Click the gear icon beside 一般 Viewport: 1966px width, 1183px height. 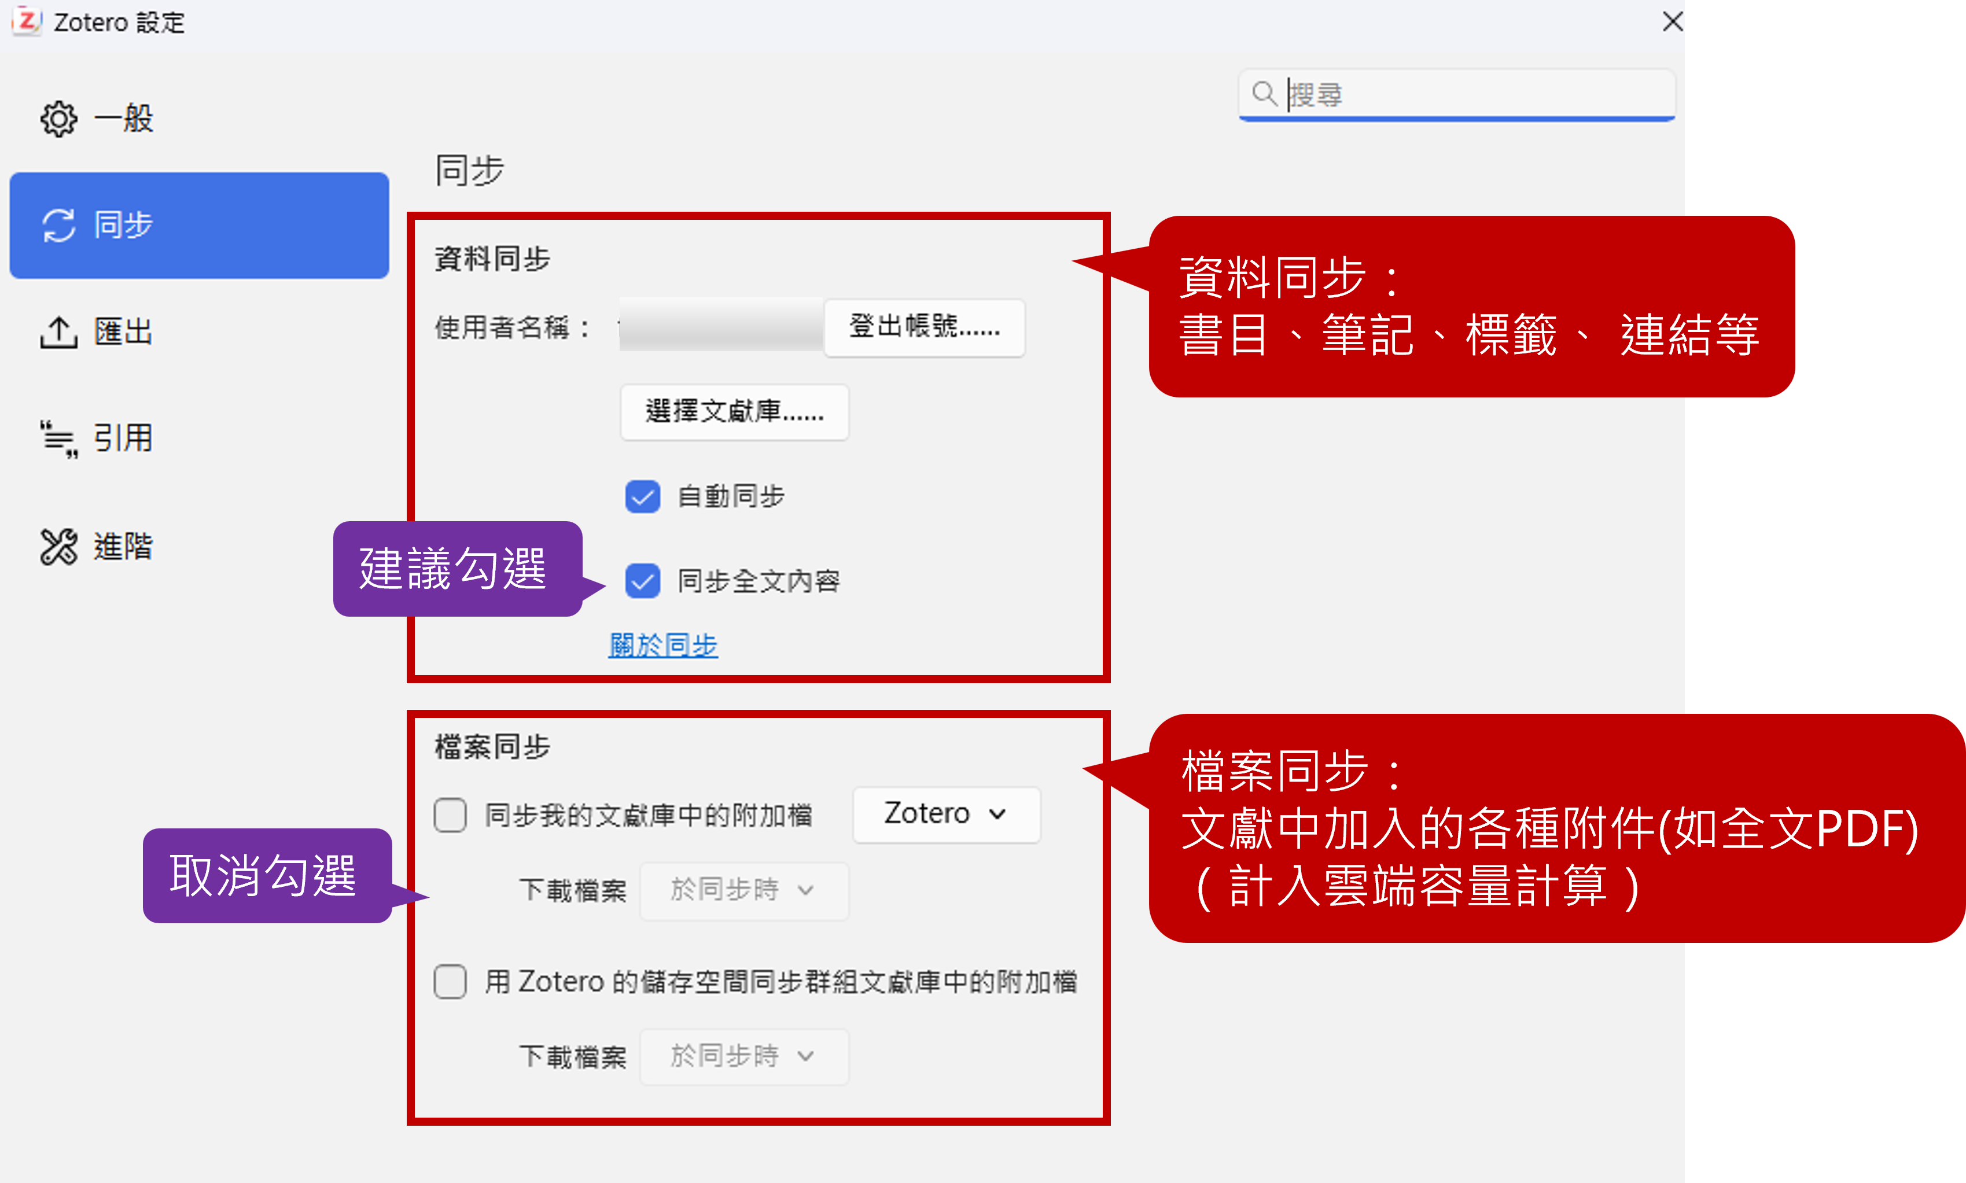[x=58, y=119]
